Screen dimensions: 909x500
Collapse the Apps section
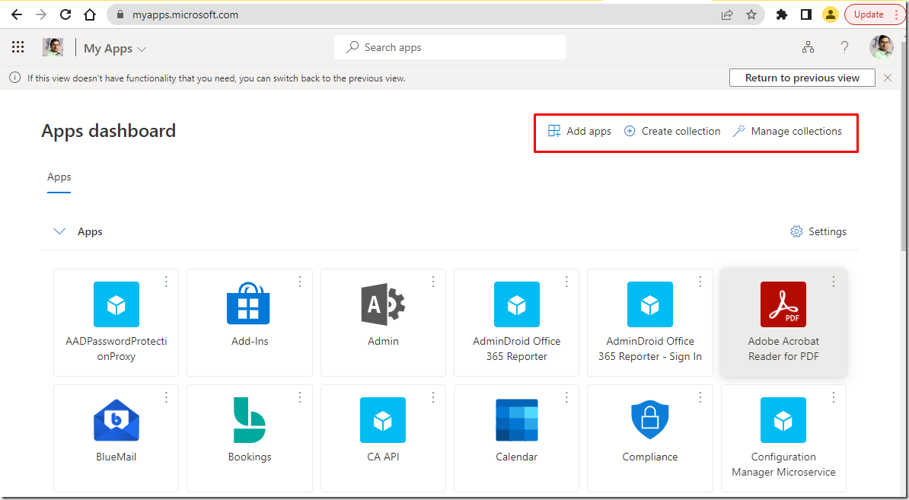coord(59,231)
